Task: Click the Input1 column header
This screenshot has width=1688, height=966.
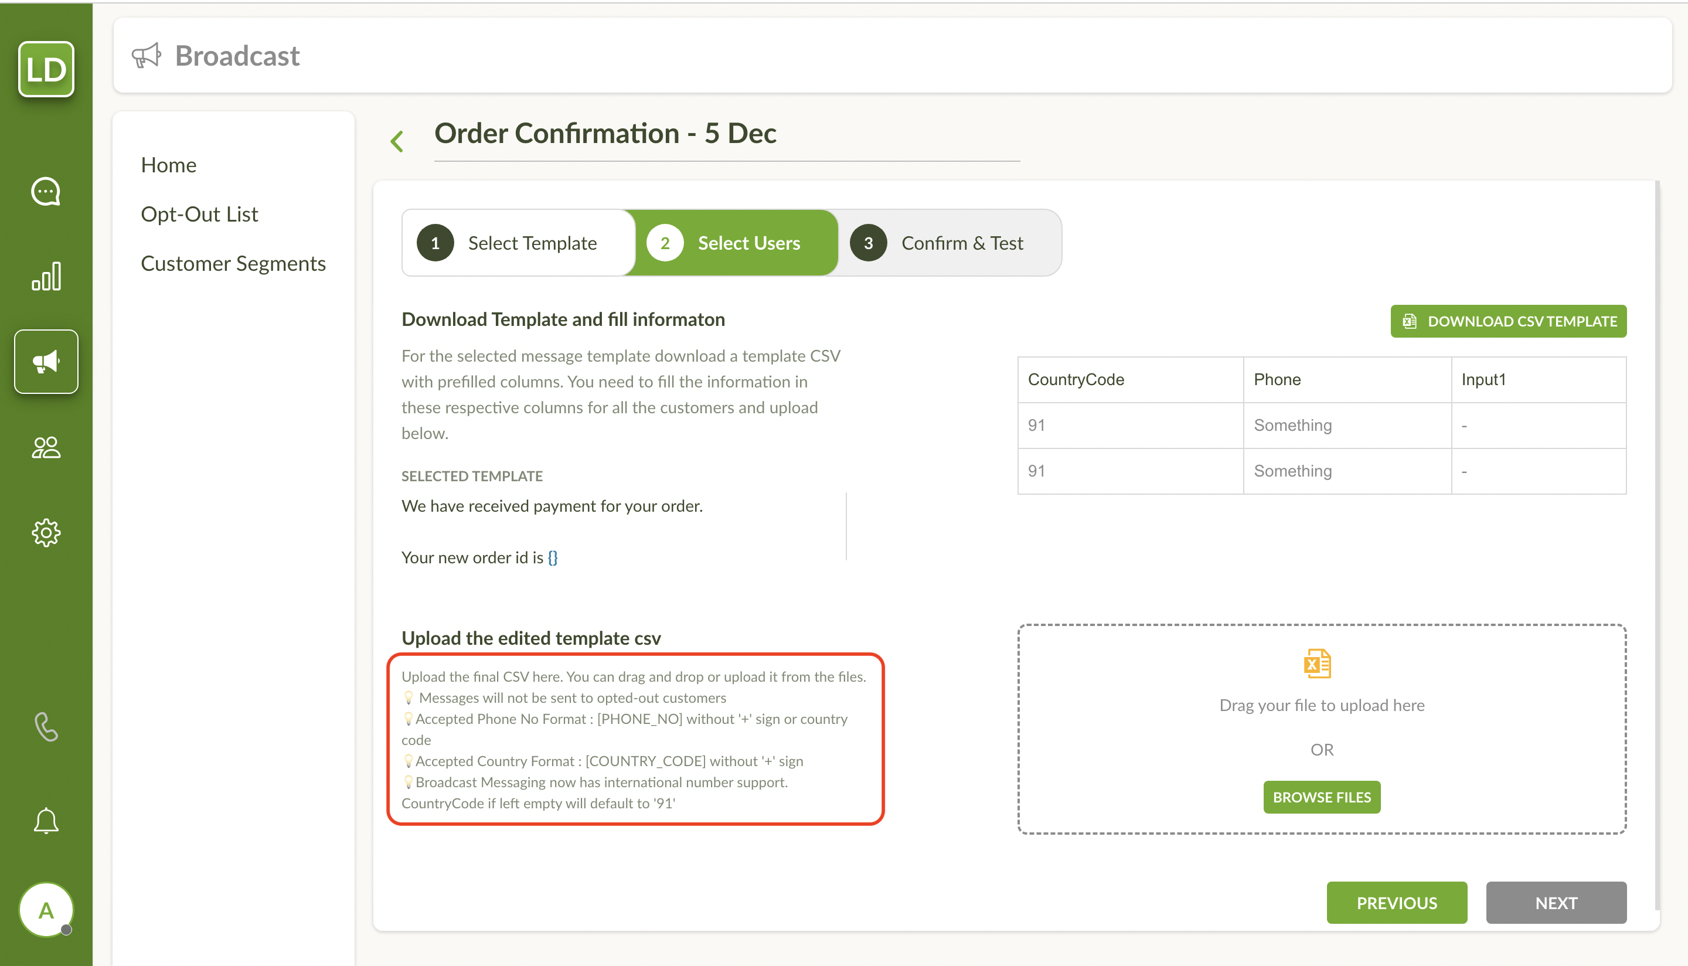Action: coord(1538,379)
